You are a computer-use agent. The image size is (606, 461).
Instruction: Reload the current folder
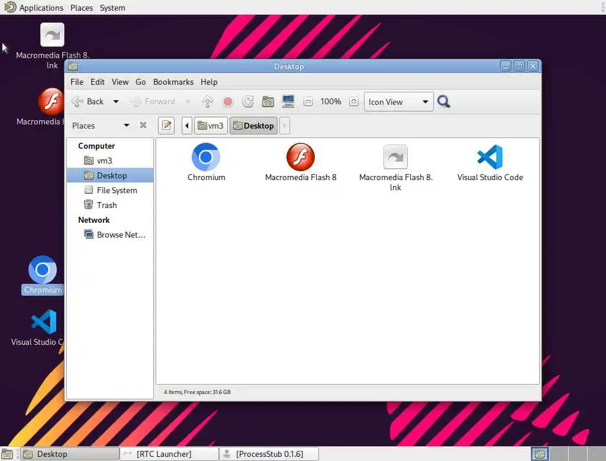pyautogui.click(x=248, y=102)
